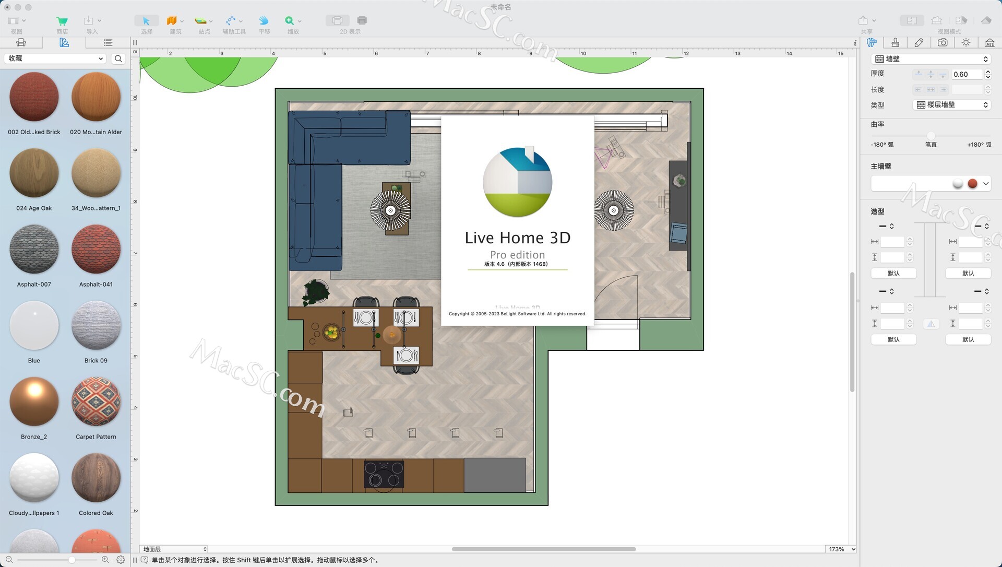The height and width of the screenshot is (567, 1002).
Task: Open the 地面层 floor level dropdown
Action: point(174,549)
